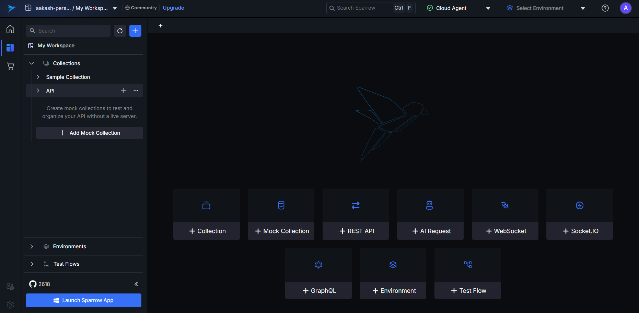
Task: Click aakash-pers... / My Worksp... breadcrumb
Action: (72, 8)
